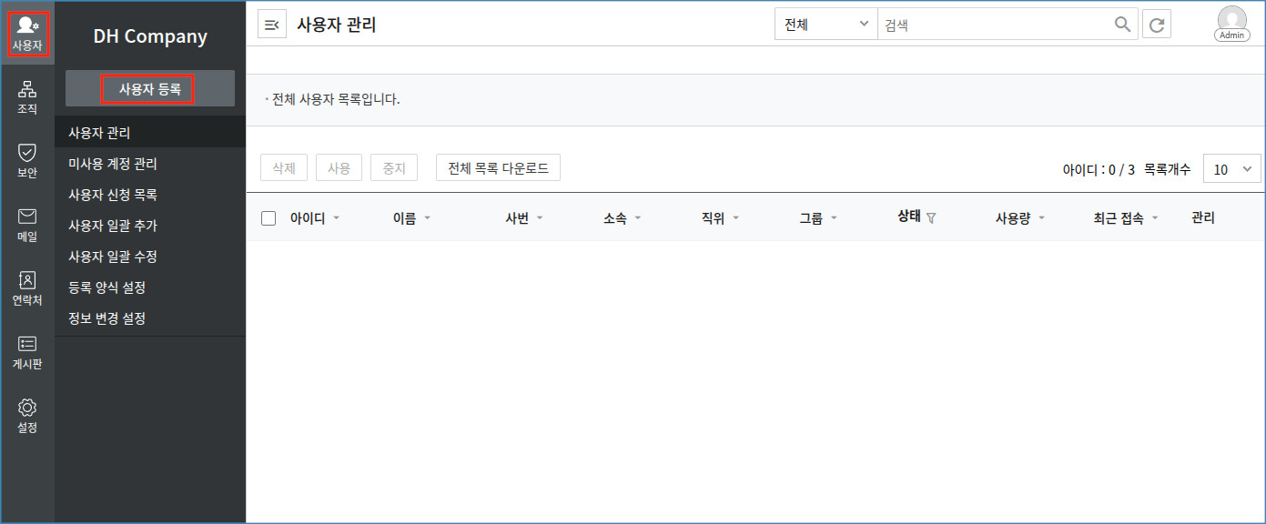Image resolution: width=1266 pixels, height=524 pixels.
Task: Open the 전체 search scope dropdown
Action: click(825, 25)
